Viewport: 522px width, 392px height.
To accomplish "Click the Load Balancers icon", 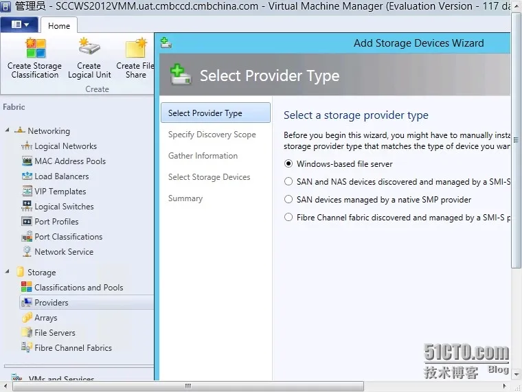I will point(27,176).
